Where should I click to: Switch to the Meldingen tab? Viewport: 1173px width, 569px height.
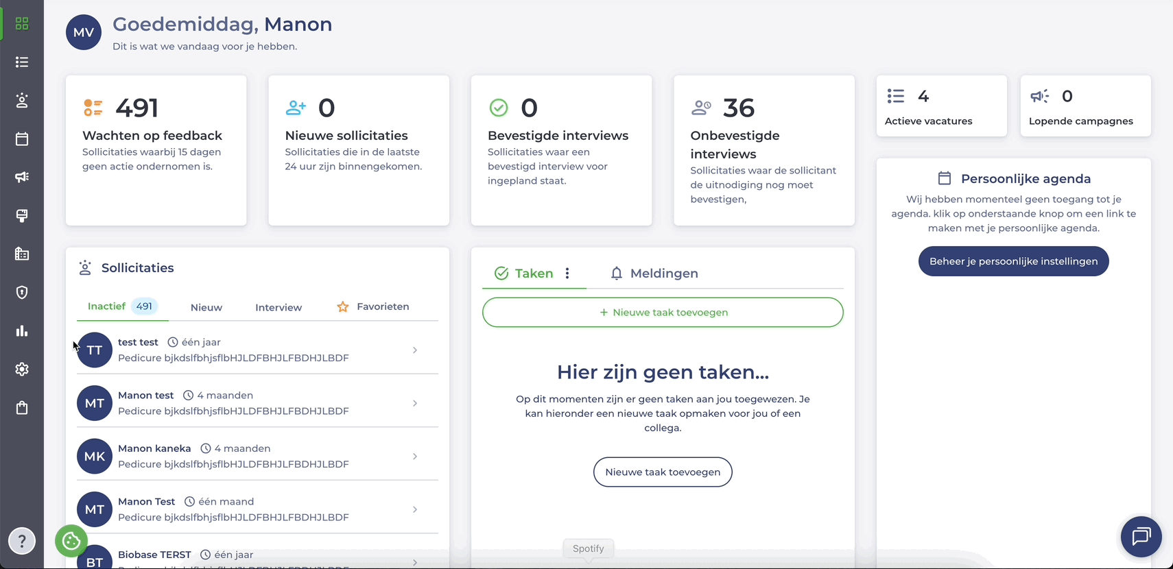[654, 274]
